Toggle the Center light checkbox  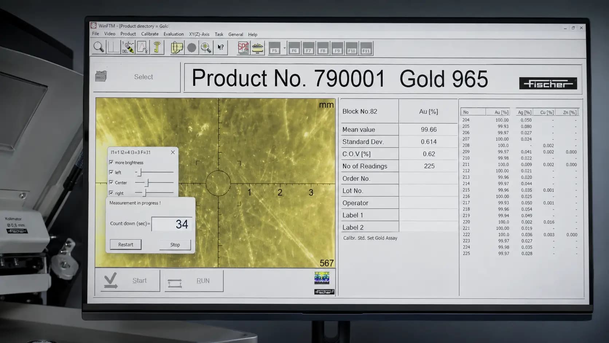click(111, 182)
